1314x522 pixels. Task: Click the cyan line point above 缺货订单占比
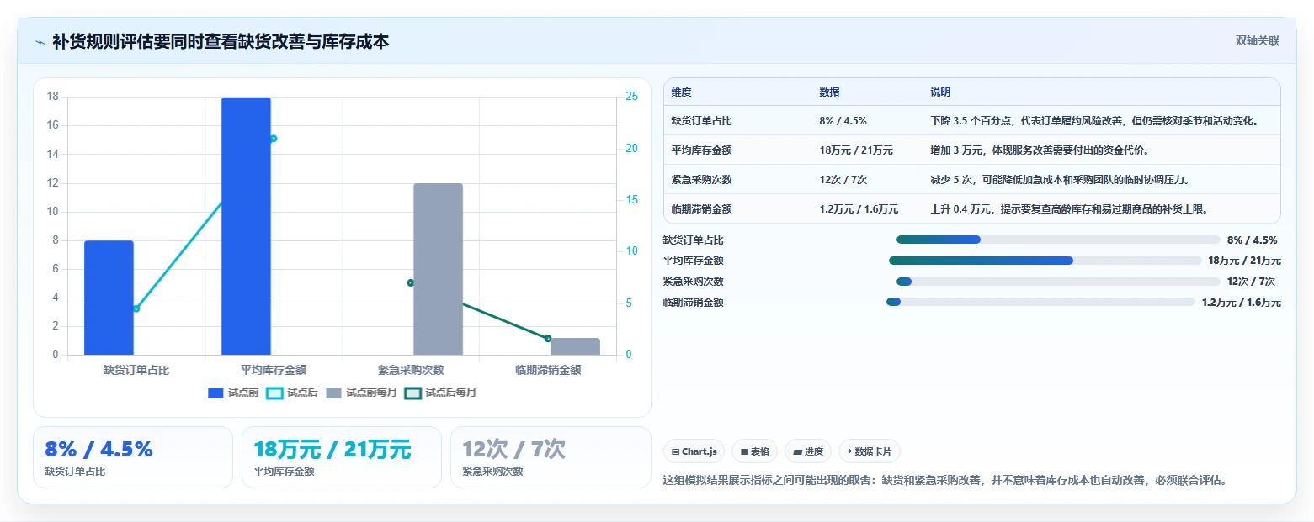pos(136,308)
